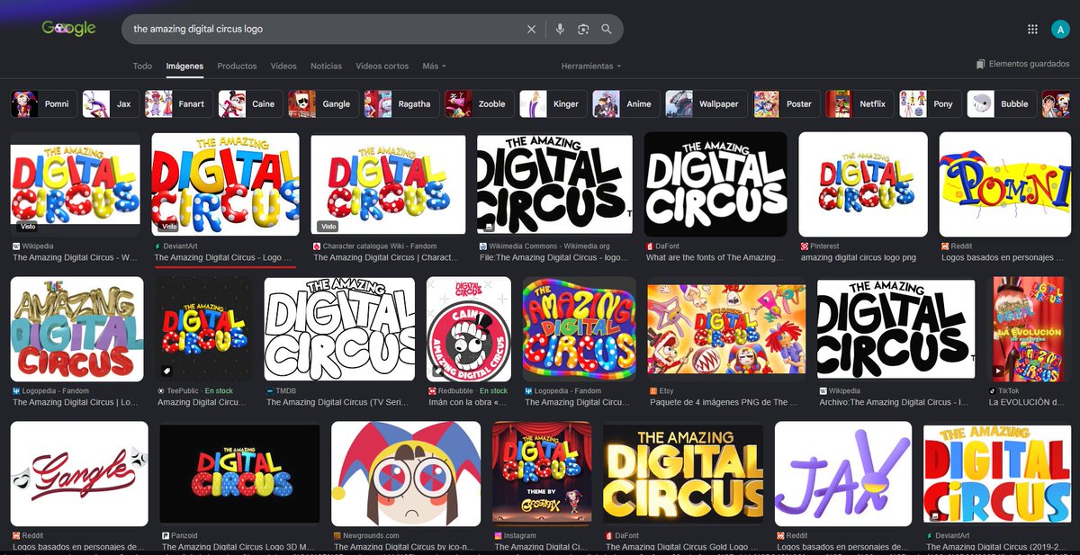Filter by Caine chip
The height and width of the screenshot is (555, 1080).
click(x=249, y=103)
